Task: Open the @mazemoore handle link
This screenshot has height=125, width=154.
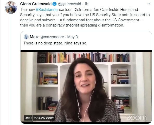Action: (x=52, y=37)
